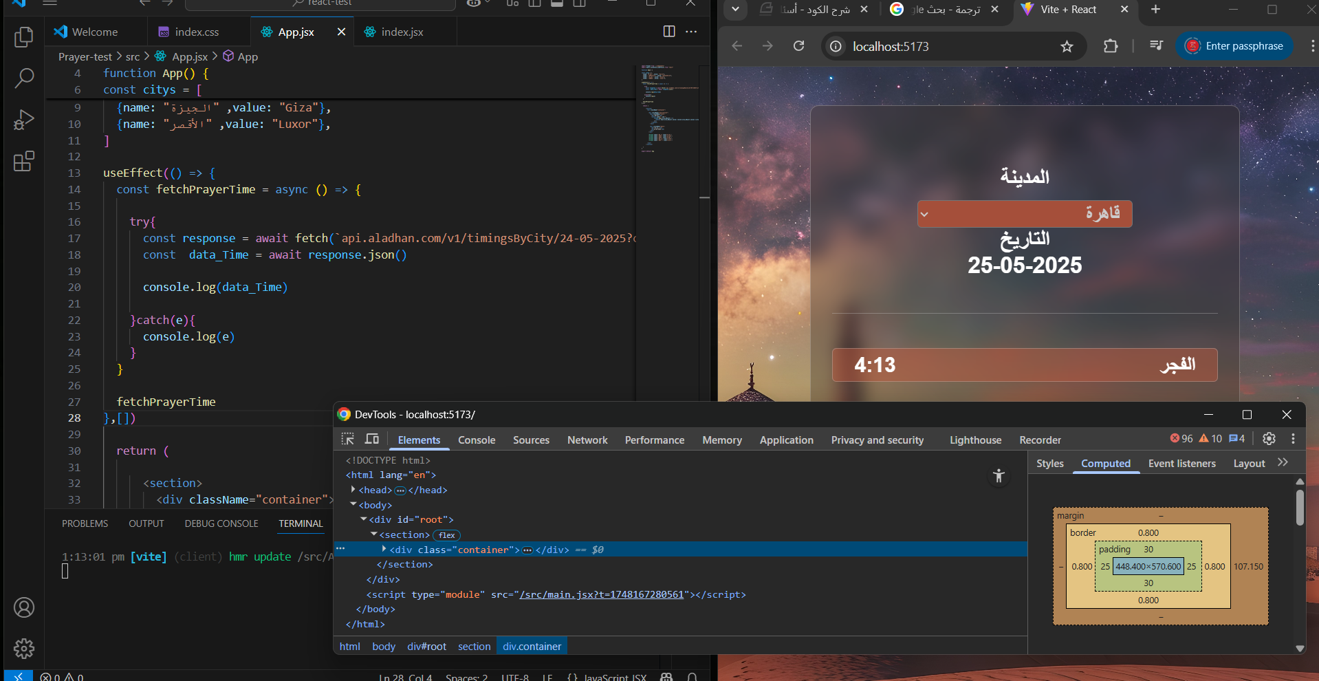Viewport: 1319px width, 681px height.
Task: Open the city select dropdown showing قاهرة
Action: point(1024,214)
